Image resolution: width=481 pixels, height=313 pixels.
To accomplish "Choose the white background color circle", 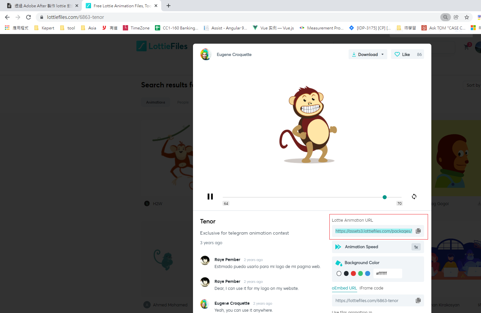I will (339, 274).
